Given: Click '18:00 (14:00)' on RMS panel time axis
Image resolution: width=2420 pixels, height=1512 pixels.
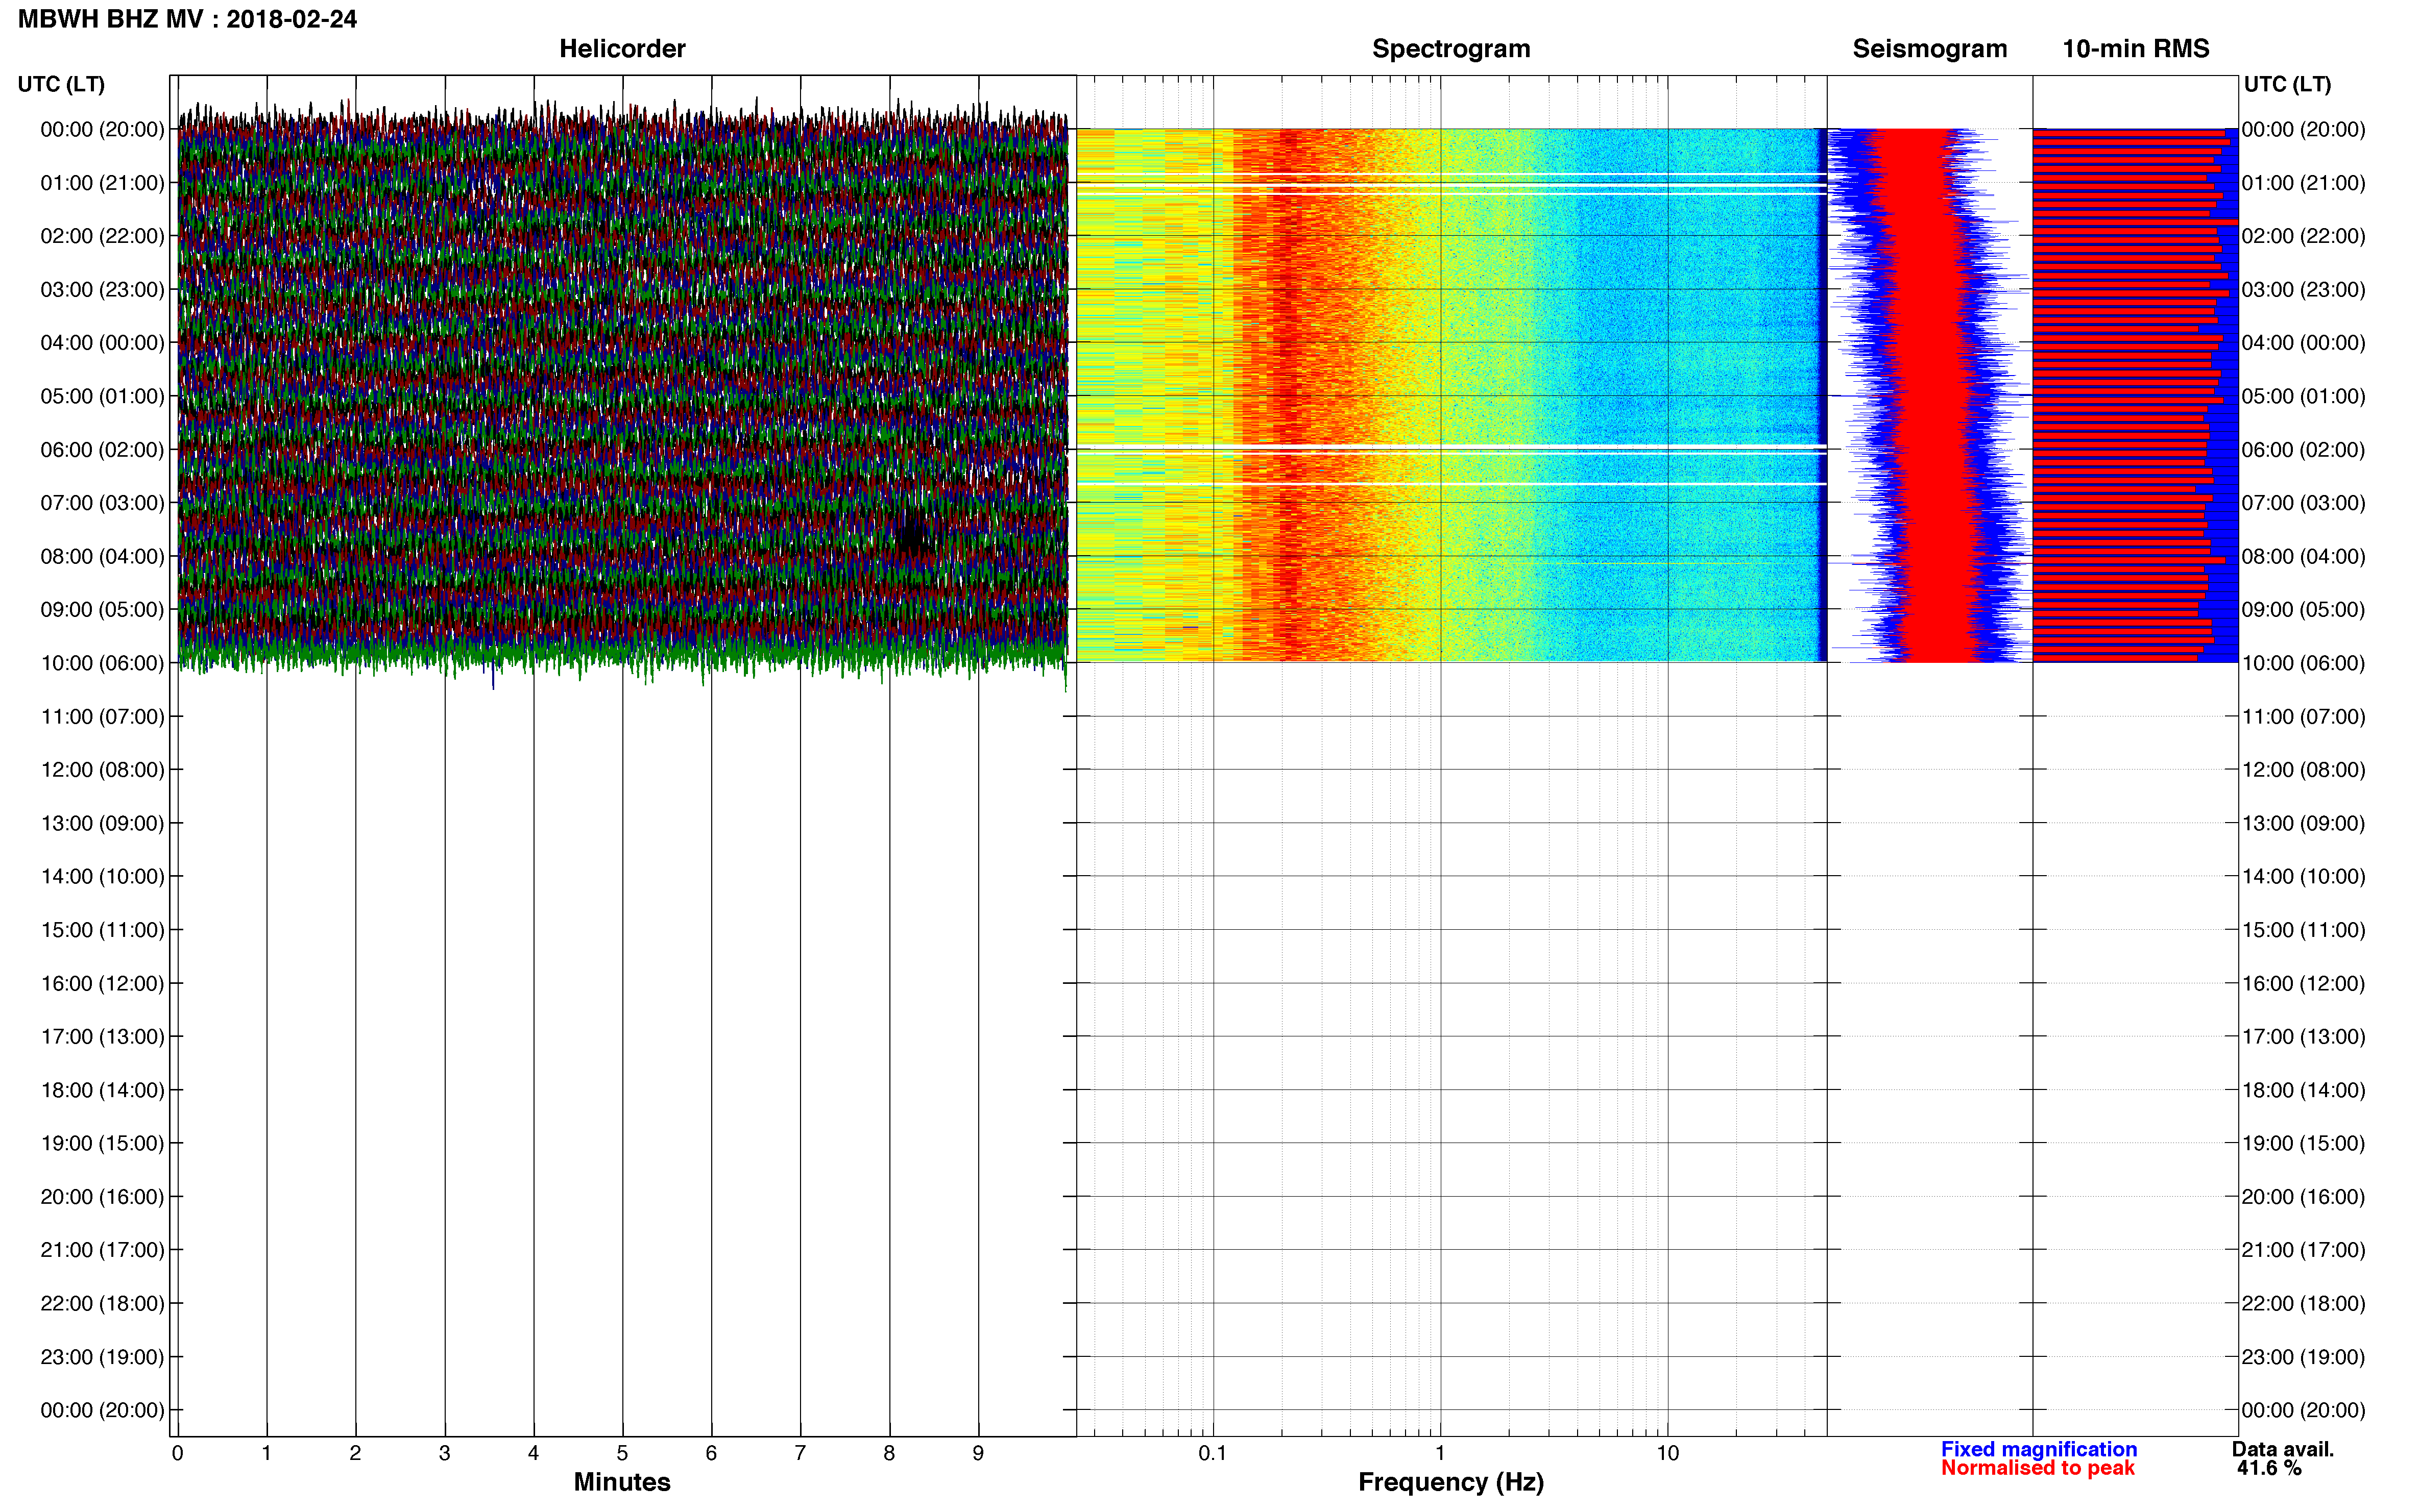Looking at the screenshot, I should pos(2303,1090).
